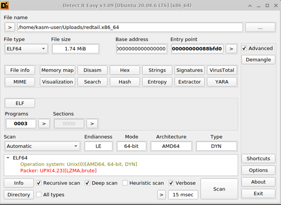Select the ELF tab button
This screenshot has width=281, height=205.
pyautogui.click(x=20, y=103)
